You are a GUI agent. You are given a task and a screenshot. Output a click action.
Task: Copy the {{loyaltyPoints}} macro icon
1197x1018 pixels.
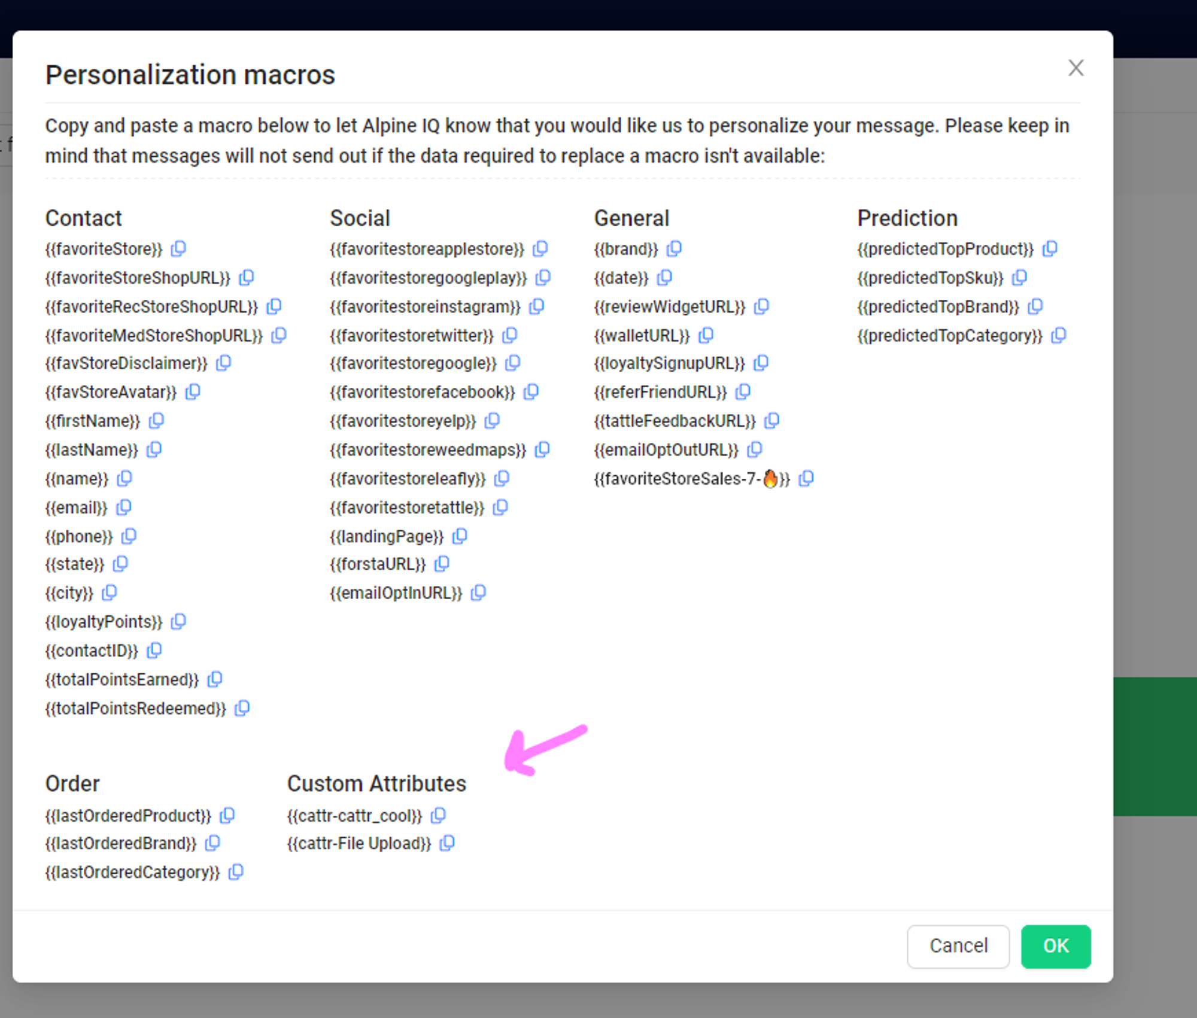tap(178, 622)
